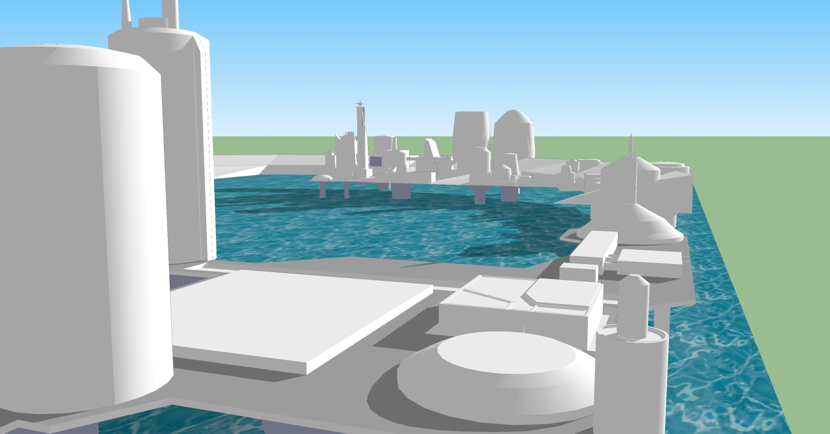This screenshot has width=830, height=434.
Task: Click the mushroom-shaped platform on the water
Action: pyautogui.click(x=321, y=178)
